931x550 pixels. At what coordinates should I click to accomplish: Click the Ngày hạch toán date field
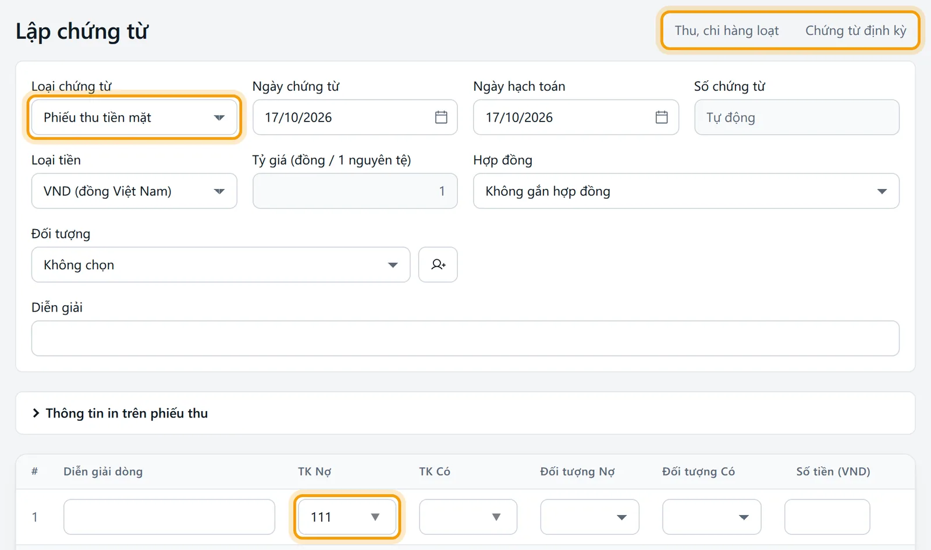576,117
